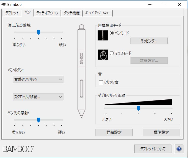The height and width of the screenshot is (158, 188).
Task: Click the 標準設定 button
Action: 161,133
